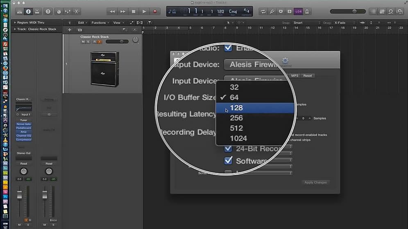The image size is (408, 229).
Task: Enable the Tuner fork icon
Action: (x=272, y=11)
